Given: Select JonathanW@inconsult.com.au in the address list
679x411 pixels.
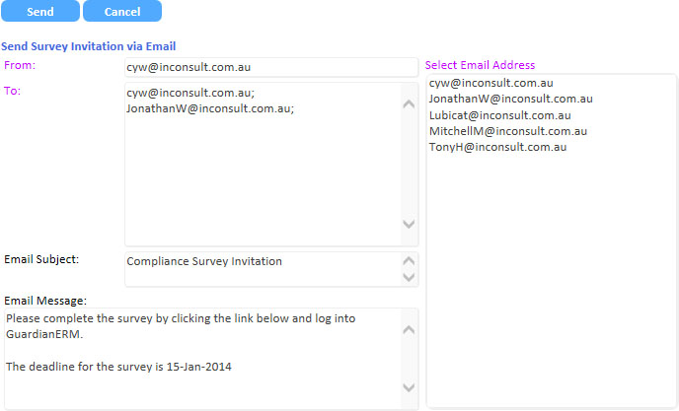Looking at the screenshot, I should tap(510, 99).
